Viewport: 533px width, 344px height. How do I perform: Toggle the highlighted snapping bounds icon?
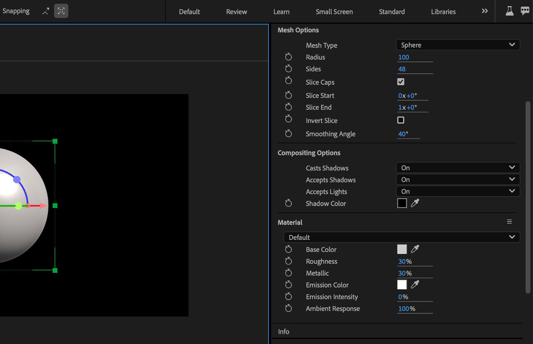tap(61, 11)
